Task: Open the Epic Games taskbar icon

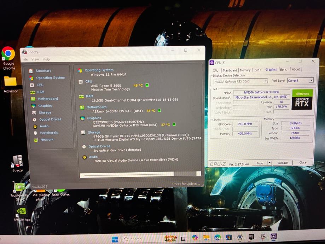Action: click(251, 237)
